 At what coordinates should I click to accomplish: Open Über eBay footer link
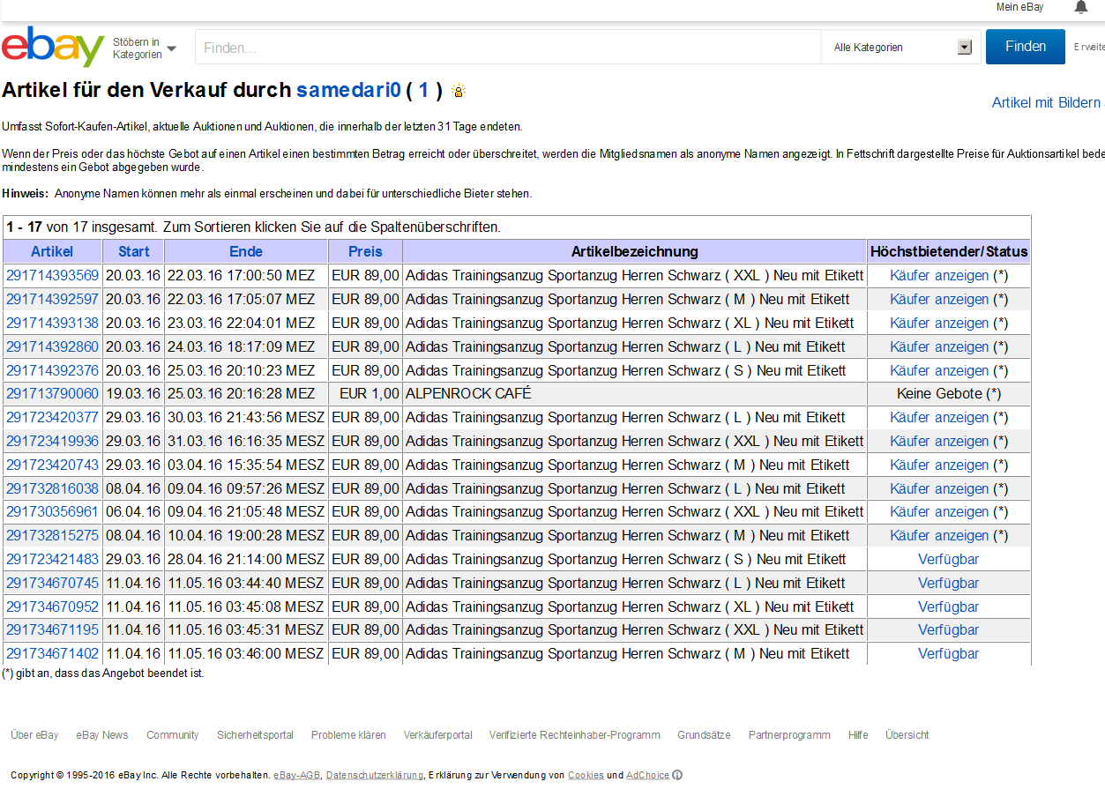(34, 735)
